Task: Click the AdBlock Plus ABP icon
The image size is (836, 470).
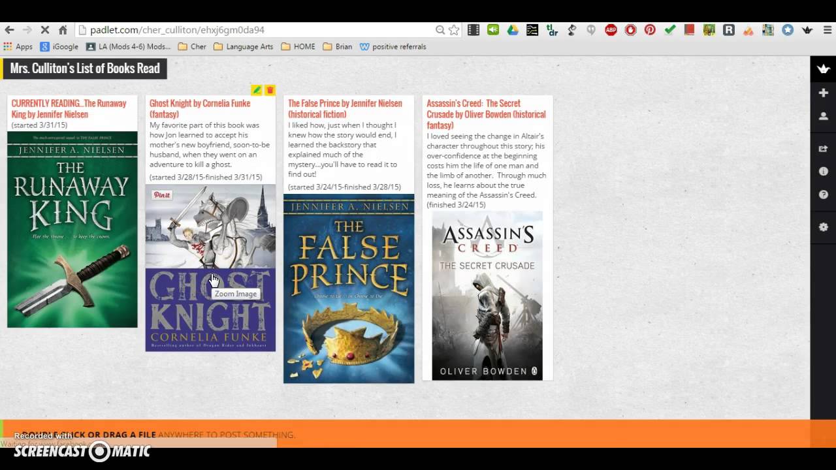Action: click(611, 30)
